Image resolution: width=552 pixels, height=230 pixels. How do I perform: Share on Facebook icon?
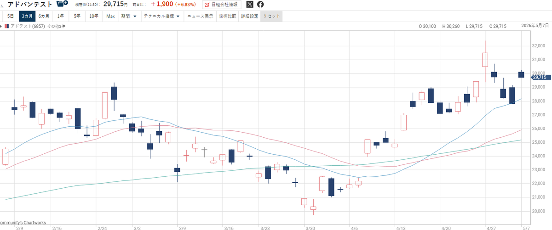point(261,5)
